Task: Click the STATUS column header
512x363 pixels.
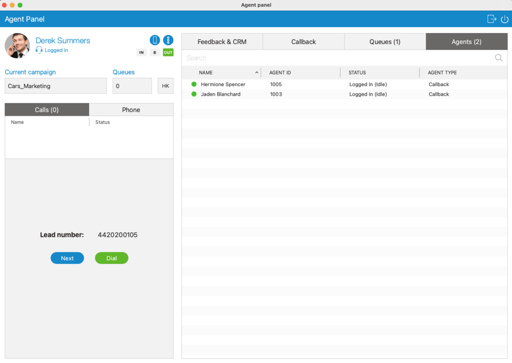Action: click(x=357, y=73)
